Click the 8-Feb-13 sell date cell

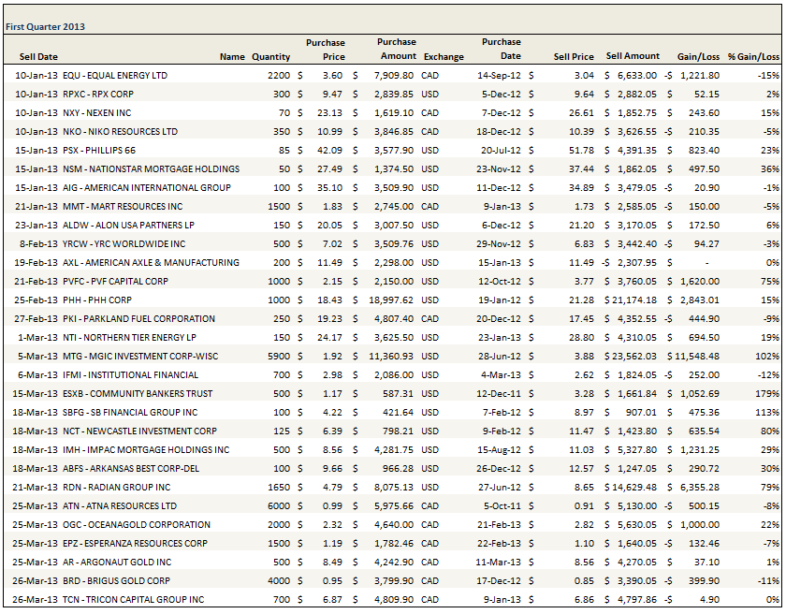tap(36, 243)
